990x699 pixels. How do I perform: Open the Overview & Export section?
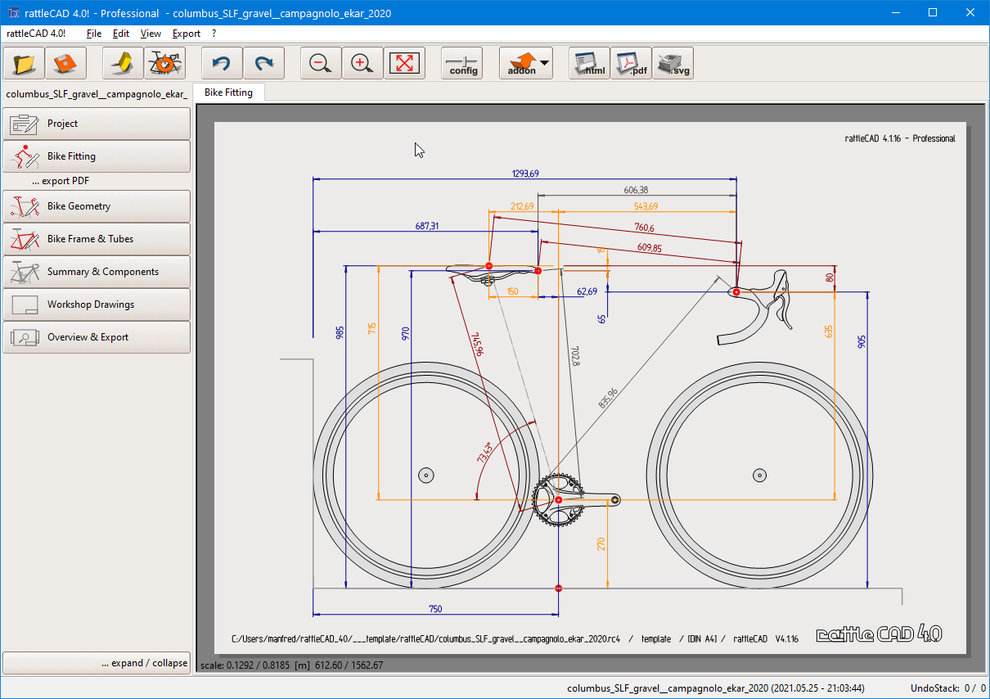click(97, 337)
